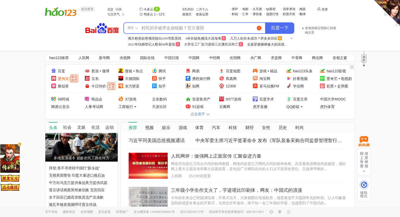Click the 百度一下 search button

[279, 28]
